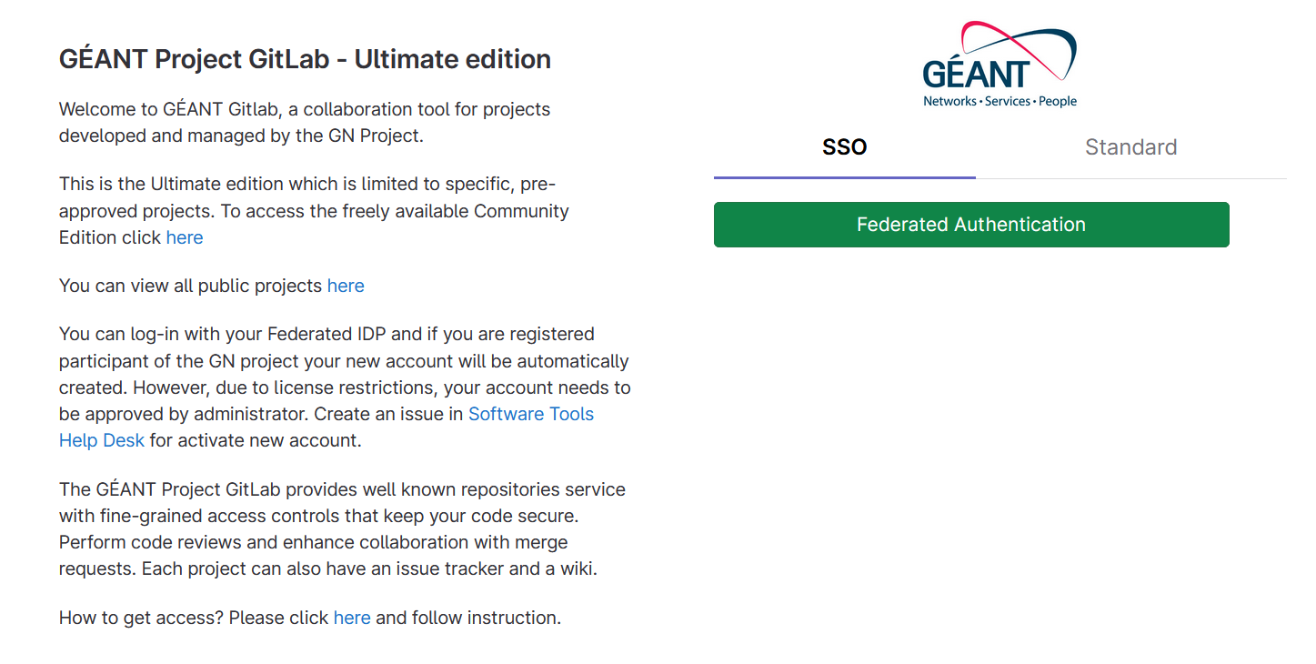This screenshot has width=1316, height=664.
Task: Switch to the SSO tab
Action: click(845, 147)
